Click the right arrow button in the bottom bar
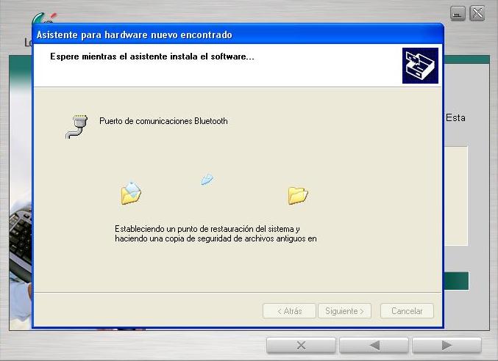This screenshot has width=498, height=361. coord(446,346)
